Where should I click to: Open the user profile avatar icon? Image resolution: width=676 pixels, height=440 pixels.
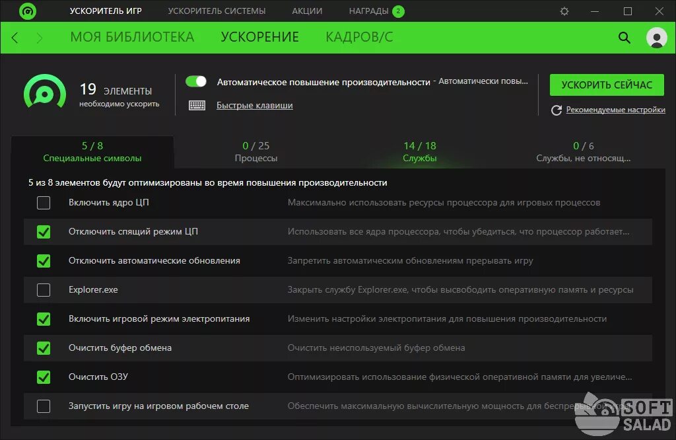click(x=657, y=38)
